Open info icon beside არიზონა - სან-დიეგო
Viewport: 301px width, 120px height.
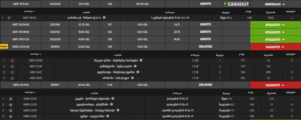coord(133,78)
